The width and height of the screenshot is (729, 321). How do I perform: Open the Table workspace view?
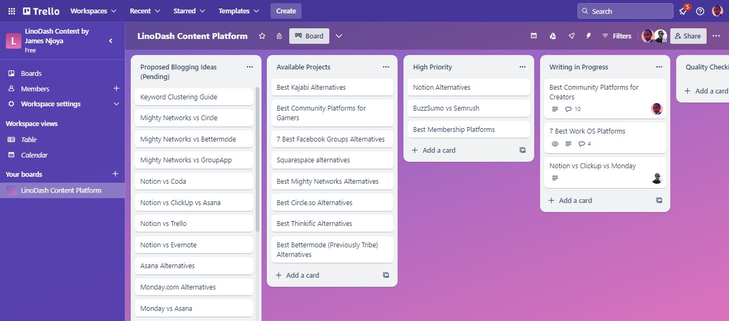click(x=29, y=139)
